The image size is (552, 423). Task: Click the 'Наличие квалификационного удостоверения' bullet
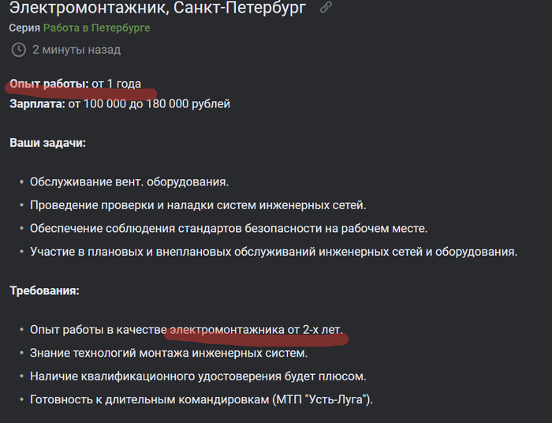[x=198, y=376]
